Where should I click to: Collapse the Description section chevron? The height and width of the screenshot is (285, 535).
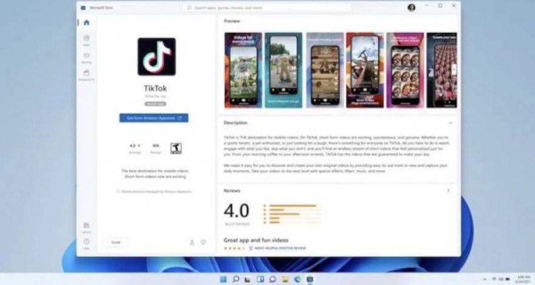coord(450,123)
